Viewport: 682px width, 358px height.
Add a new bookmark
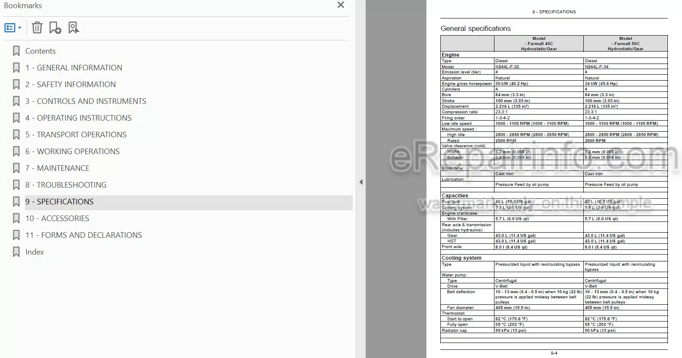click(55, 28)
